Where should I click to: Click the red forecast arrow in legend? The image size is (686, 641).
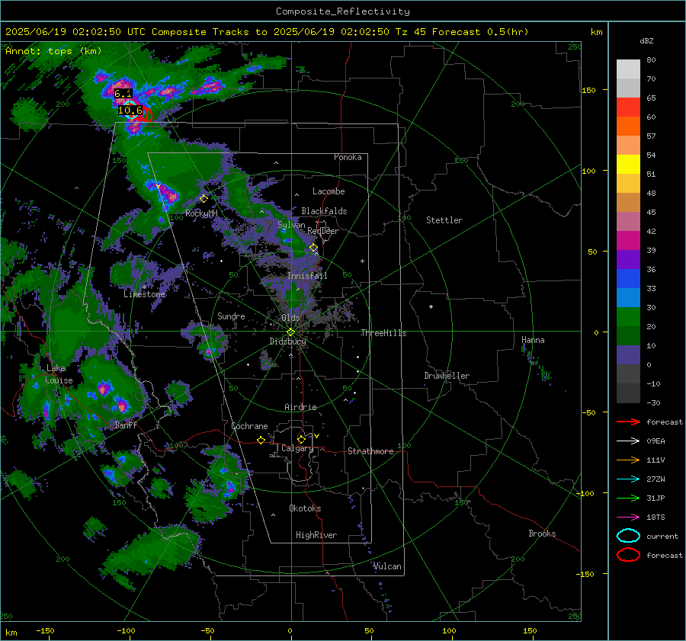(628, 421)
